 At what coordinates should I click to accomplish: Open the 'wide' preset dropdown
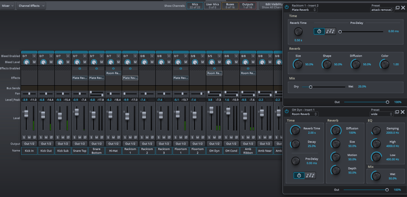tap(382, 114)
